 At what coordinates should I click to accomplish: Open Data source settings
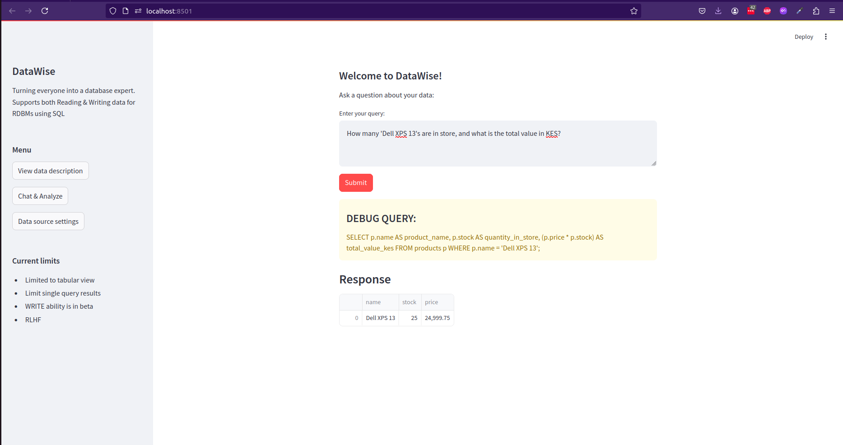(48, 221)
